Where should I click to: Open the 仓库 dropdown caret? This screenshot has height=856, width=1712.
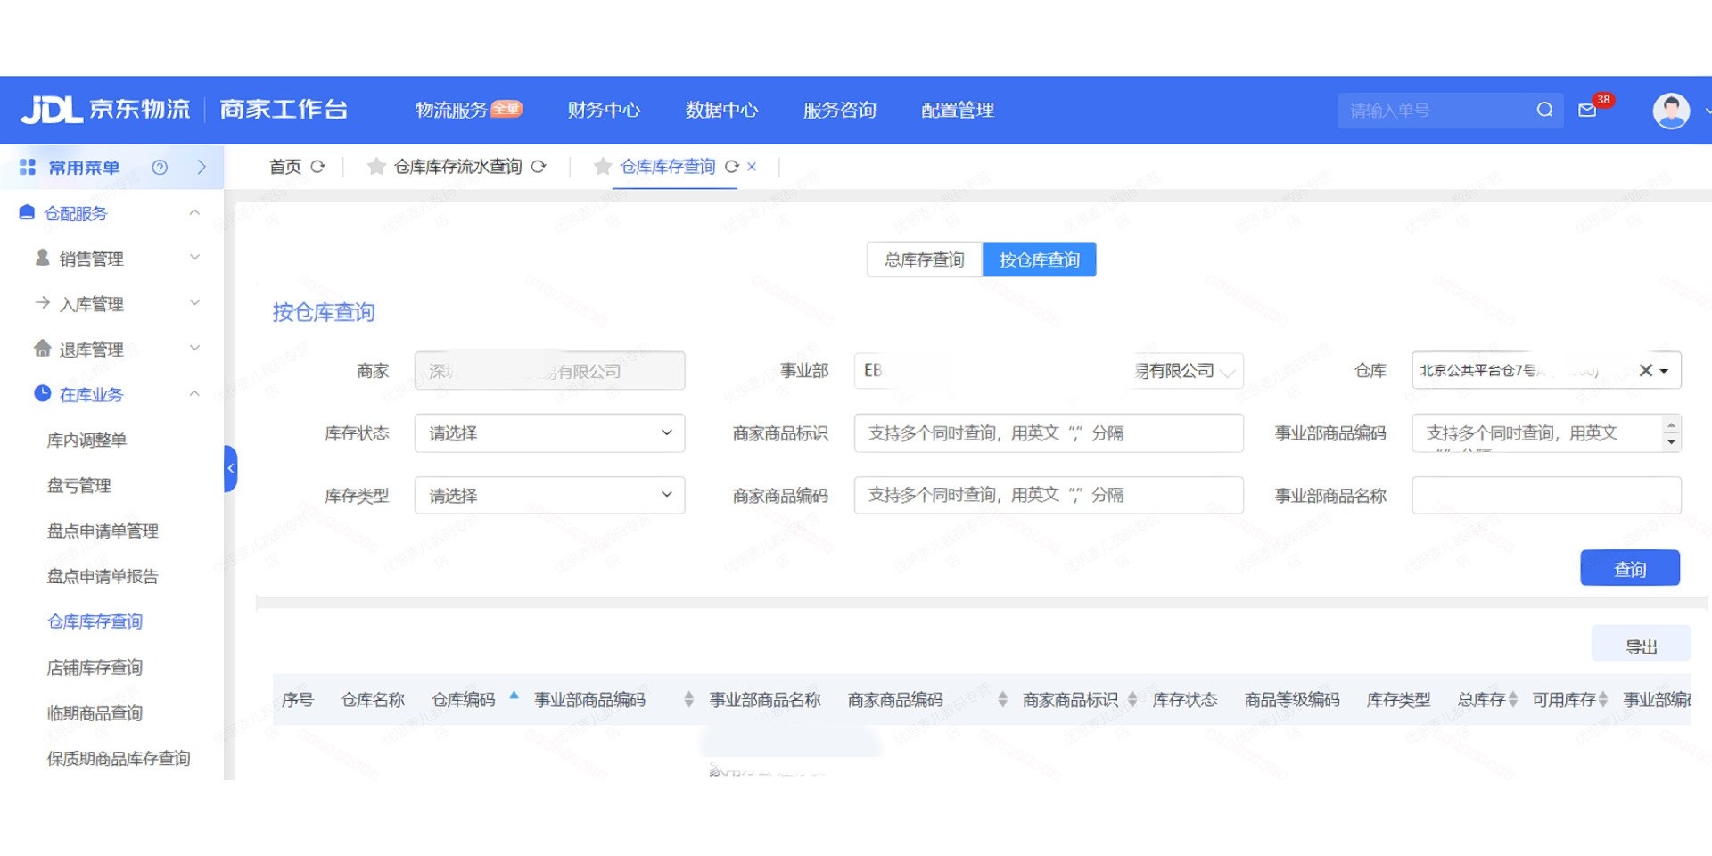(1664, 371)
